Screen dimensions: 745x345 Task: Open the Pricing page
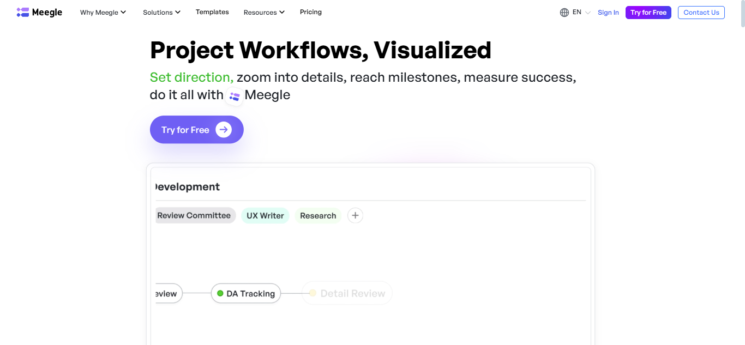point(311,12)
